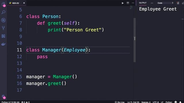
Task: Run the code with play button
Action: click(x=123, y=3)
